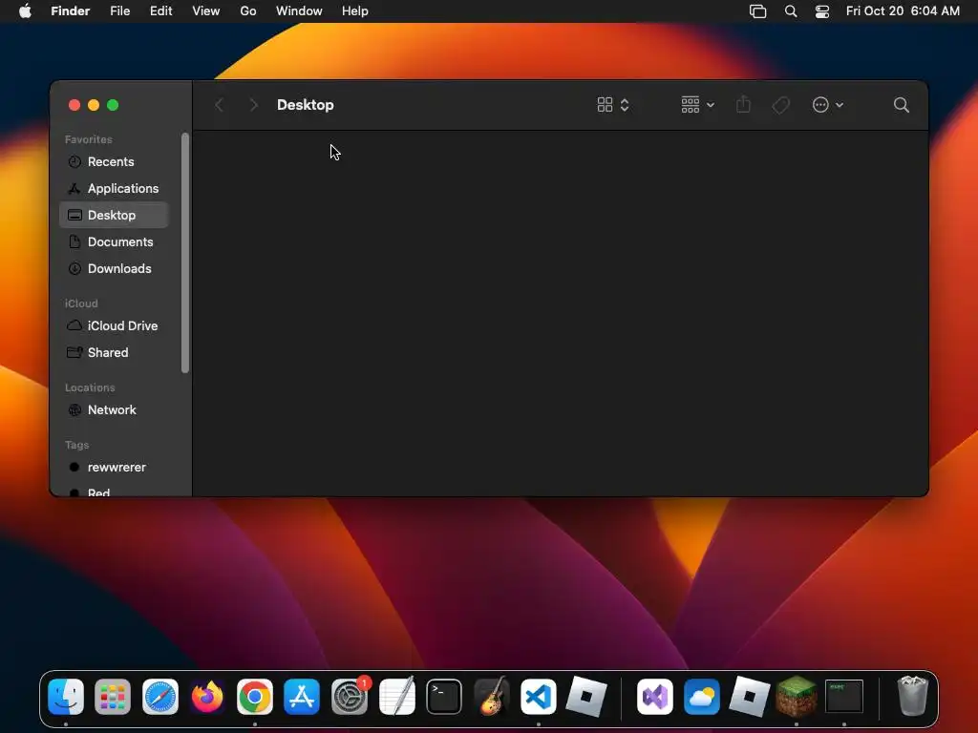Image resolution: width=978 pixels, height=733 pixels.
Task: Click the Stage Manager menu bar icon
Action: [x=757, y=11]
